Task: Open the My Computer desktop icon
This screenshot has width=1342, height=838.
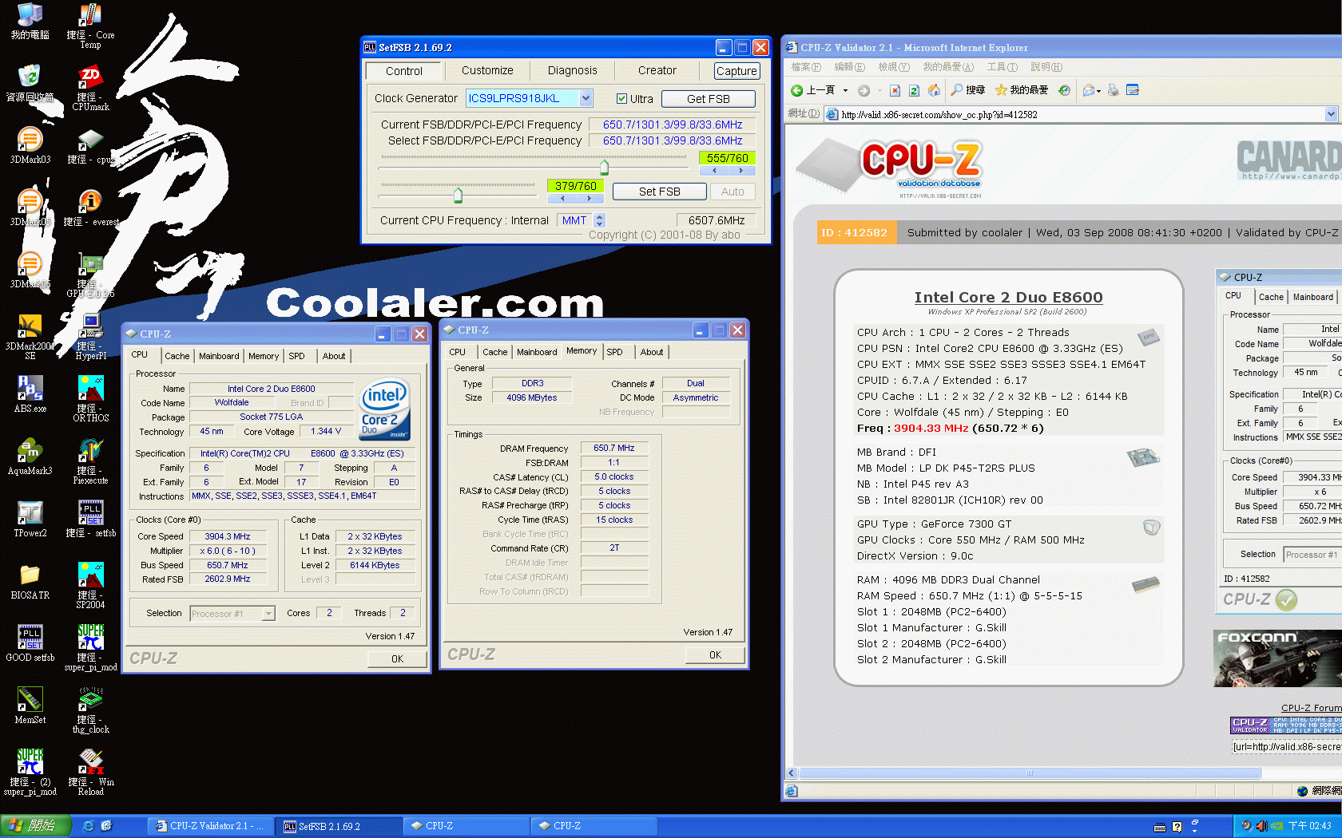Action: pos(30,21)
